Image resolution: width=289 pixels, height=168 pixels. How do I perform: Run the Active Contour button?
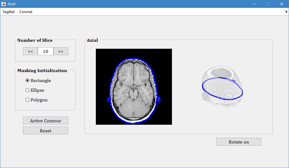click(45, 120)
